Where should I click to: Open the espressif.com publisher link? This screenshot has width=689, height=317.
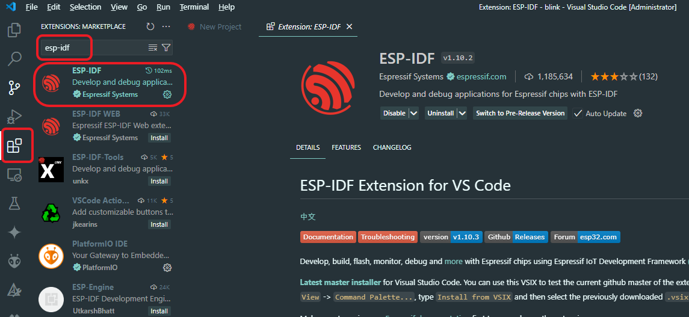[481, 77]
